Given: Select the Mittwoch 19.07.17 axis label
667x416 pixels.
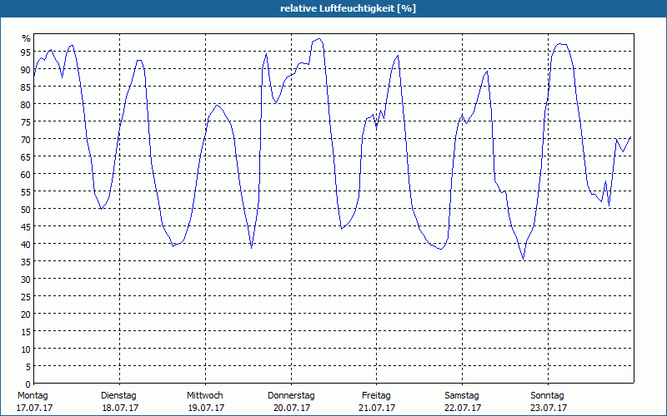Looking at the screenshot, I should point(205,402).
